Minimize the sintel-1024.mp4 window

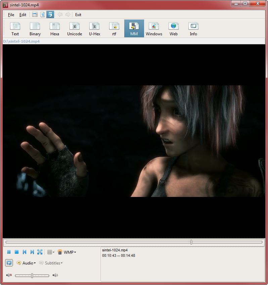236,4
